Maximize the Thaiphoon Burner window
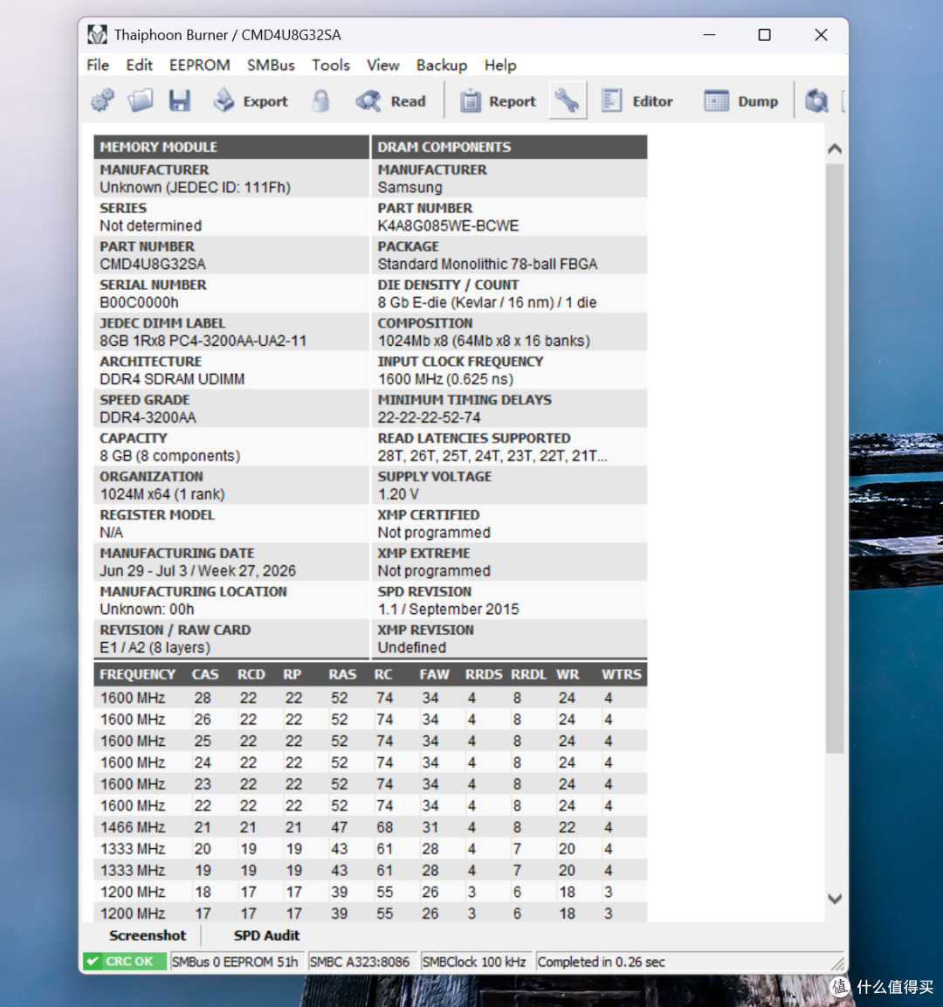Image resolution: width=943 pixels, height=1007 pixels. [x=765, y=35]
